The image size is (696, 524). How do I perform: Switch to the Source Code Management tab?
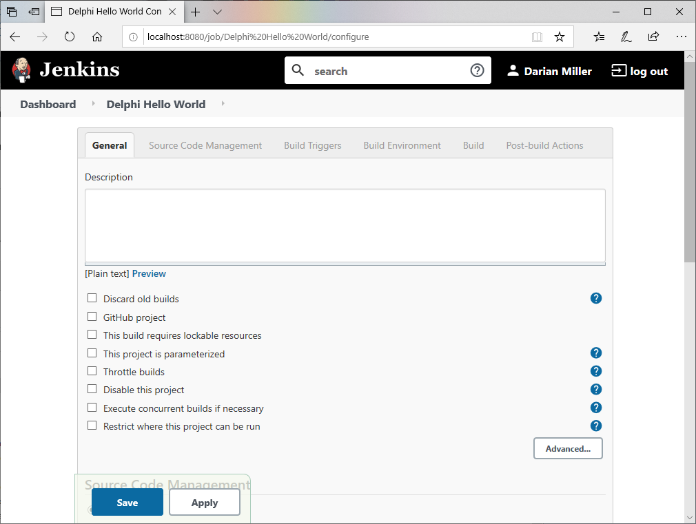[205, 145]
